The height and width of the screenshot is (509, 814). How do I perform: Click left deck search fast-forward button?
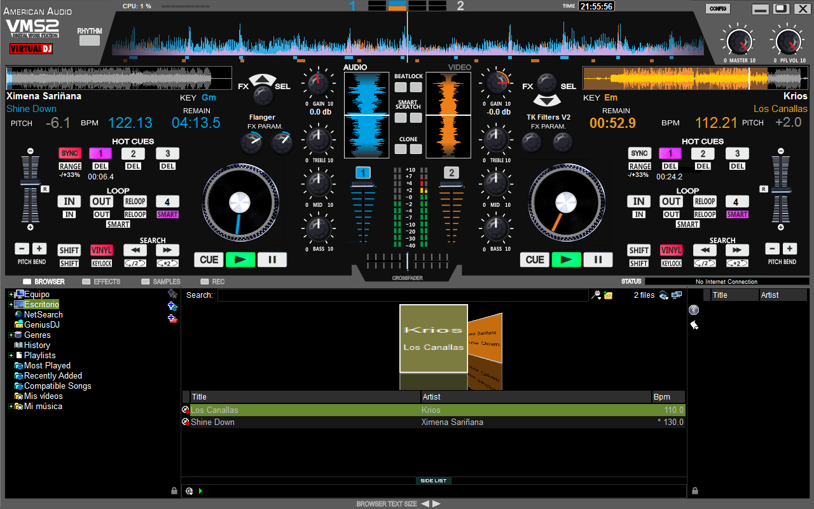[x=167, y=250]
